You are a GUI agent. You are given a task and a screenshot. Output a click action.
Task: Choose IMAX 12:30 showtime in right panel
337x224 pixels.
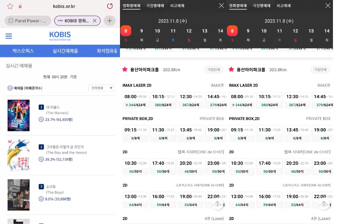point(297,100)
